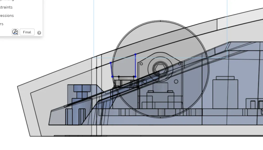
Task: Select top endpoint of blue vertical sketch line
Action: click(135, 55)
